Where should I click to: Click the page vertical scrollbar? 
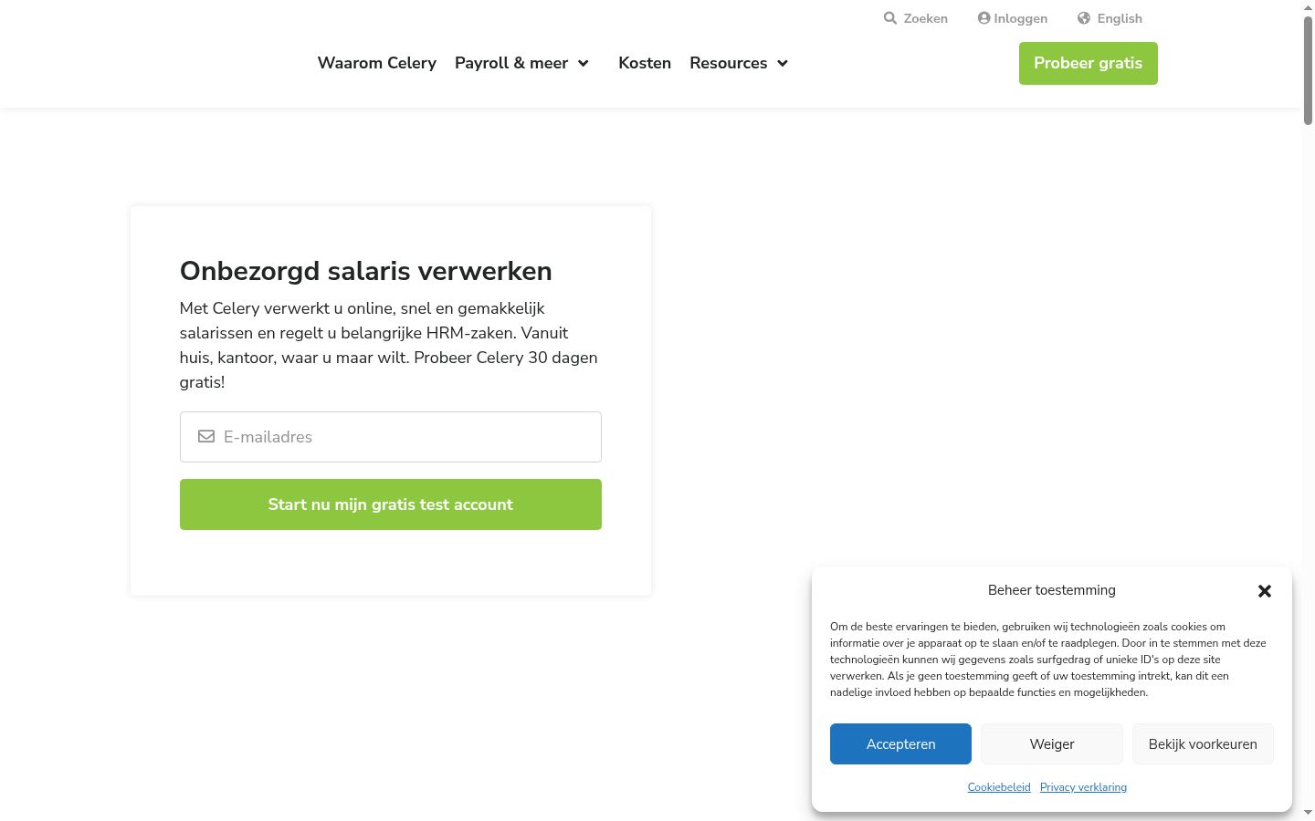coord(1308,70)
